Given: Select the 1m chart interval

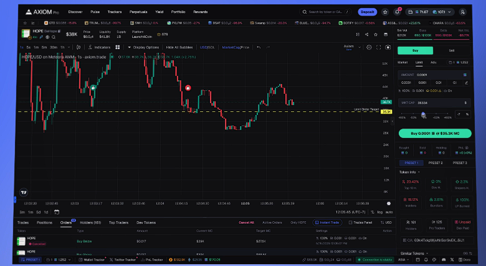Looking at the screenshot, I should pyautogui.click(x=36, y=47).
